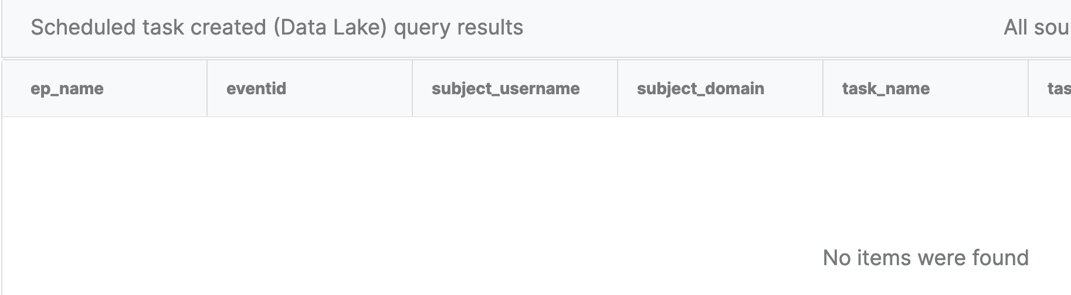
Task: Click divider between subject_username and subject_domain
Action: pyautogui.click(x=618, y=88)
